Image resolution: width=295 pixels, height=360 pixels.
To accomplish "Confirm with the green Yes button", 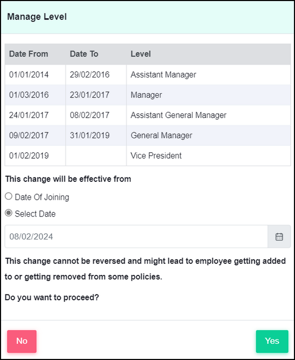I will coord(272,341).
